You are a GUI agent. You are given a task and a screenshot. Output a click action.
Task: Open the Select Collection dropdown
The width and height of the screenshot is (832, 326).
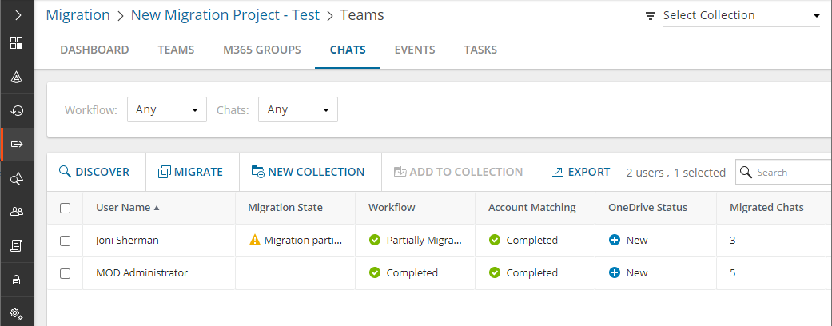[741, 15]
